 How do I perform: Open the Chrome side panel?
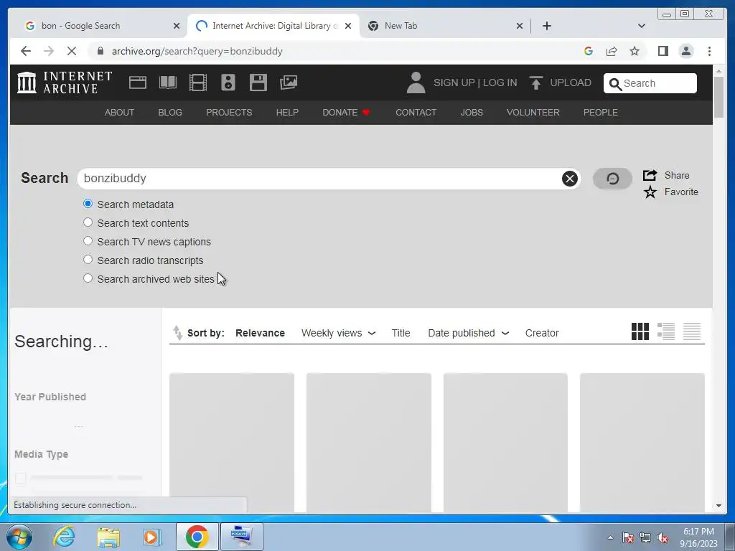663,51
